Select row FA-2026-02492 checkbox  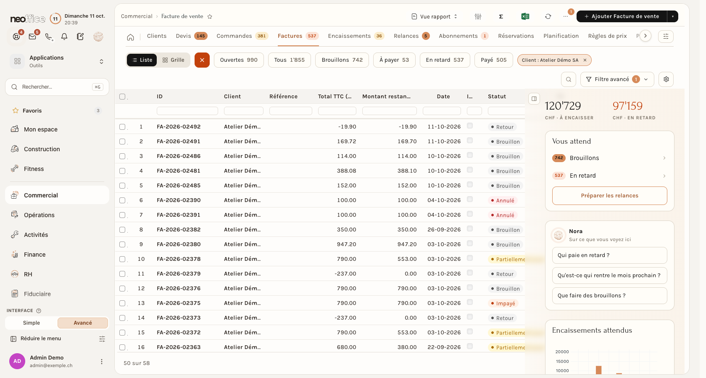tap(122, 127)
